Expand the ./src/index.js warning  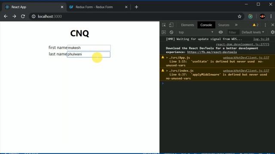[x=167, y=71]
